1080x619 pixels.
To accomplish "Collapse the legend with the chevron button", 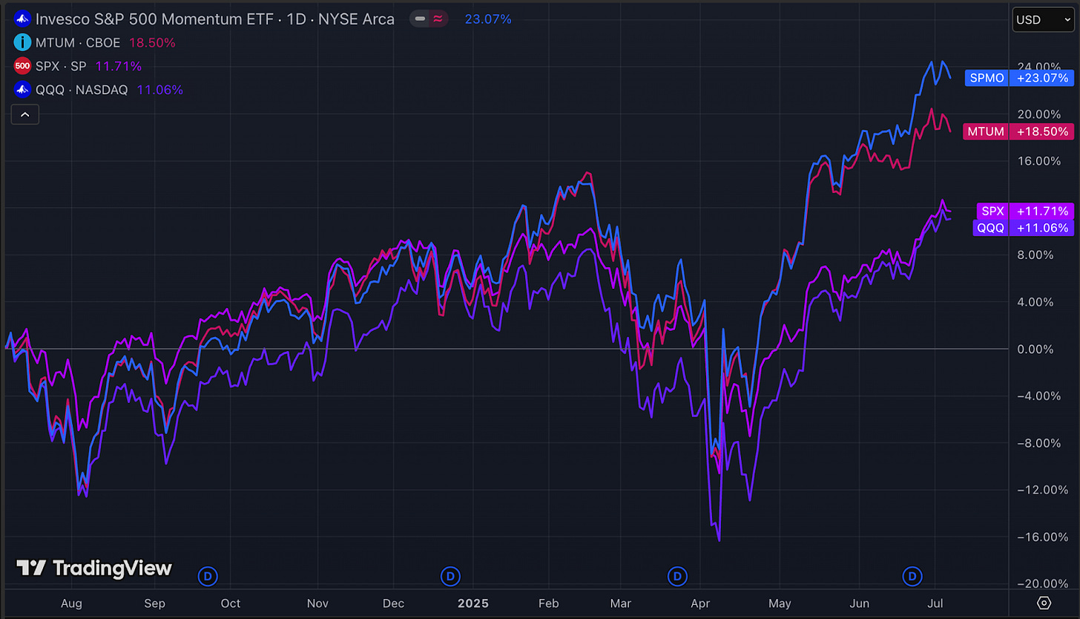I will tap(24, 115).
